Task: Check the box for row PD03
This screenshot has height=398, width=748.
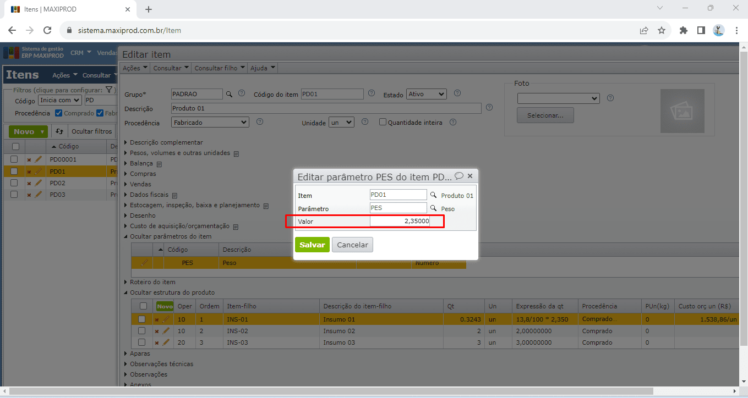Action: [x=14, y=194]
